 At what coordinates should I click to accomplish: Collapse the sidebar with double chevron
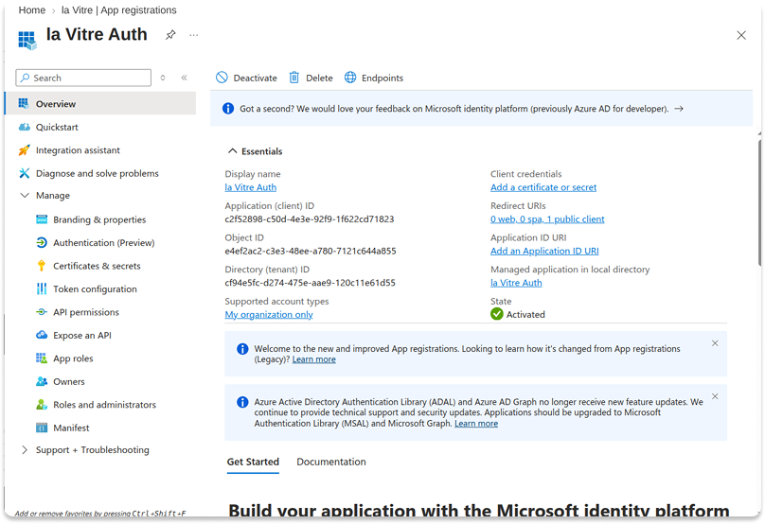click(x=185, y=78)
